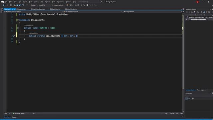Open the Assembly-CSharp-Editor project dropdown
This screenshot has height=120, width=213.
tap(33, 12)
